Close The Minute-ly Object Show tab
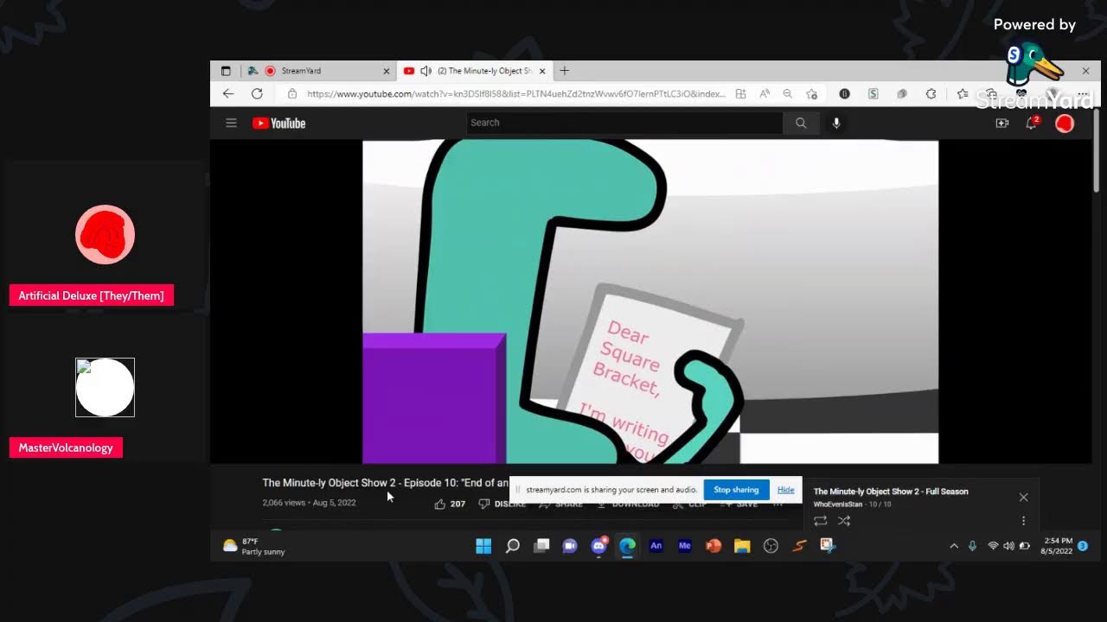This screenshot has width=1107, height=622. (543, 71)
